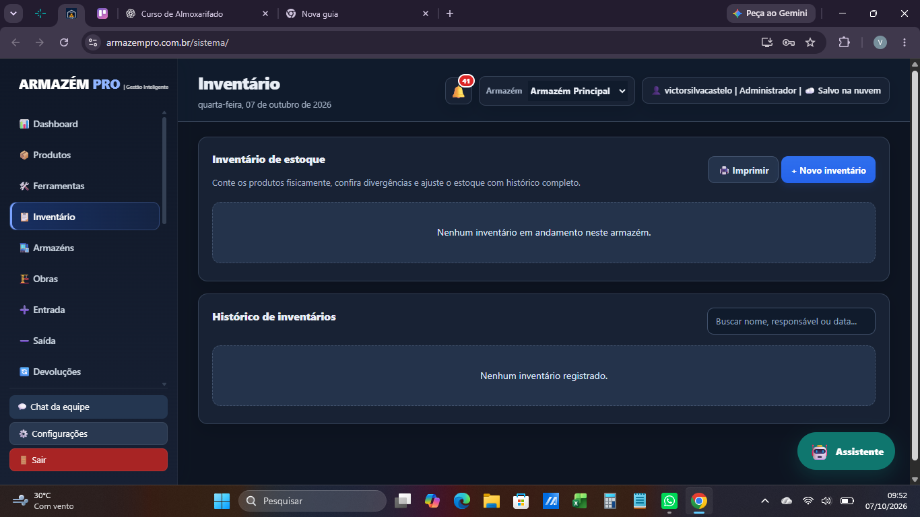920x517 pixels.
Task: Open the Armazém Principal warehouse dropdown
Action: (578, 91)
